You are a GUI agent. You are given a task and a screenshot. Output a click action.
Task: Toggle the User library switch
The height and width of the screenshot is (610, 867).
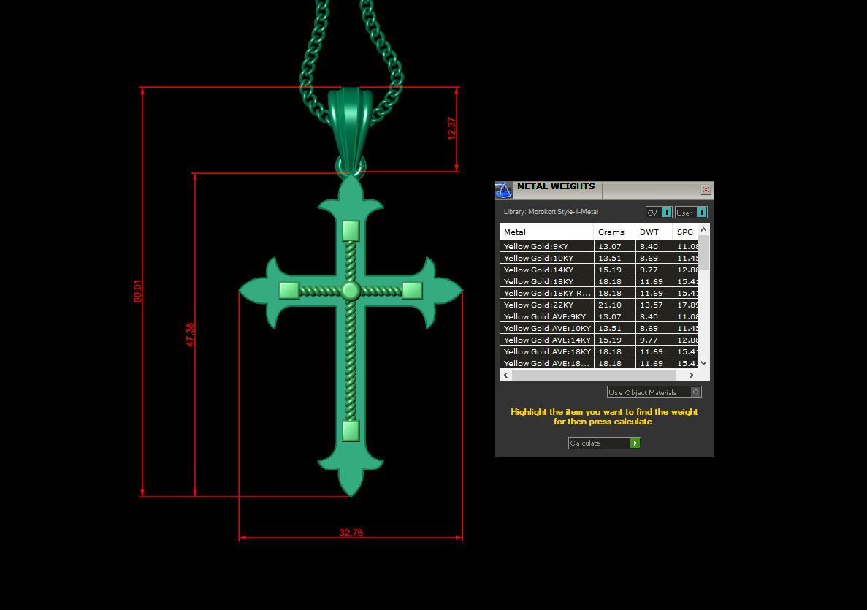tap(691, 213)
